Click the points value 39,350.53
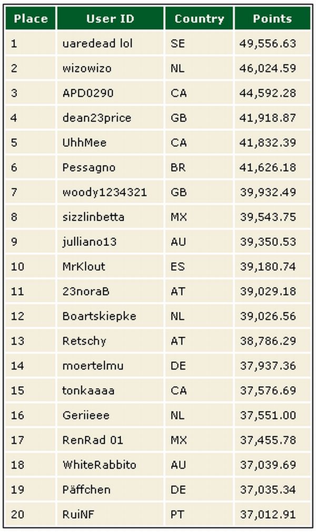Image resolution: width=316 pixels, height=532 pixels. [268, 242]
